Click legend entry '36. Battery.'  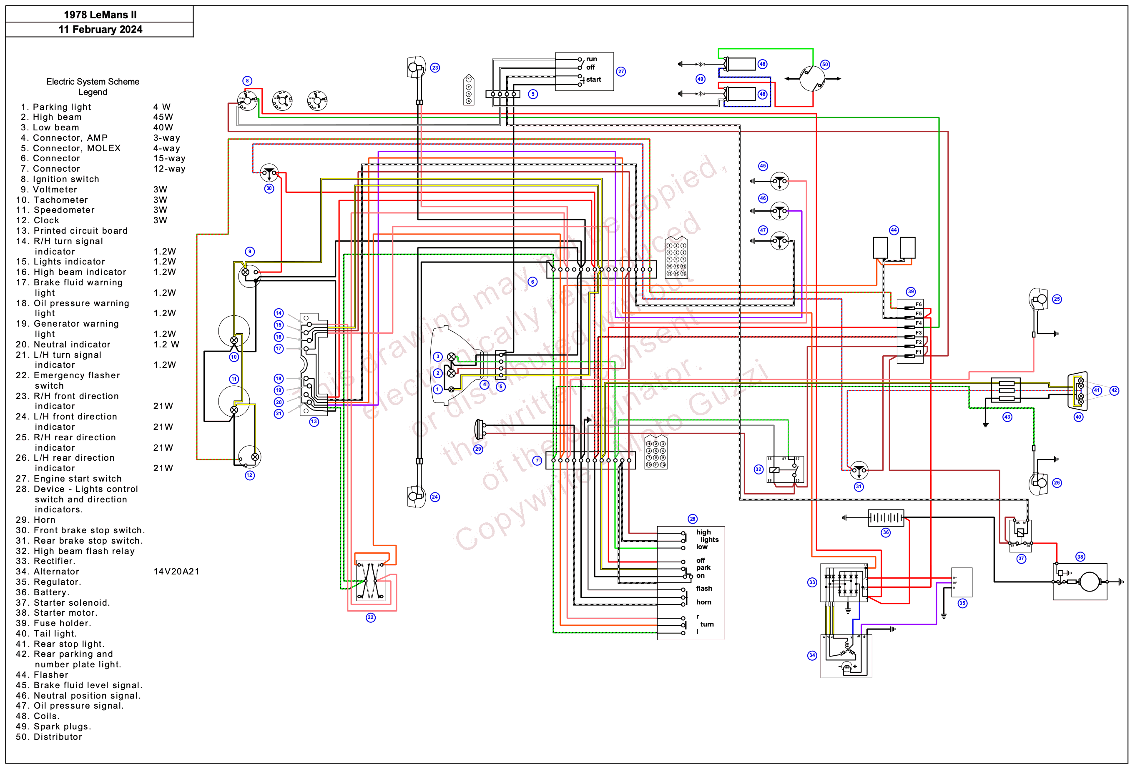pyautogui.click(x=43, y=592)
